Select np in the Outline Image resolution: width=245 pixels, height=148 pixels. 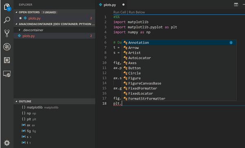click(55, 113)
